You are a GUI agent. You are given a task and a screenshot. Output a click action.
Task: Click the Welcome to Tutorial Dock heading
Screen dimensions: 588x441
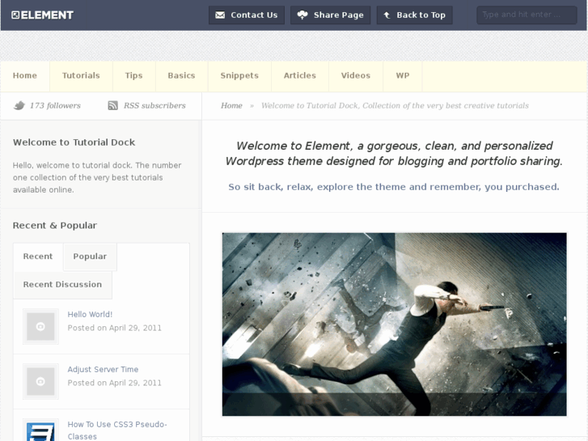click(74, 142)
